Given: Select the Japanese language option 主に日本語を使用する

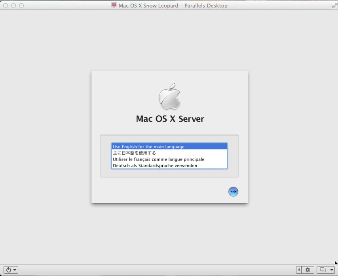Looking at the screenshot, I should pos(169,153).
